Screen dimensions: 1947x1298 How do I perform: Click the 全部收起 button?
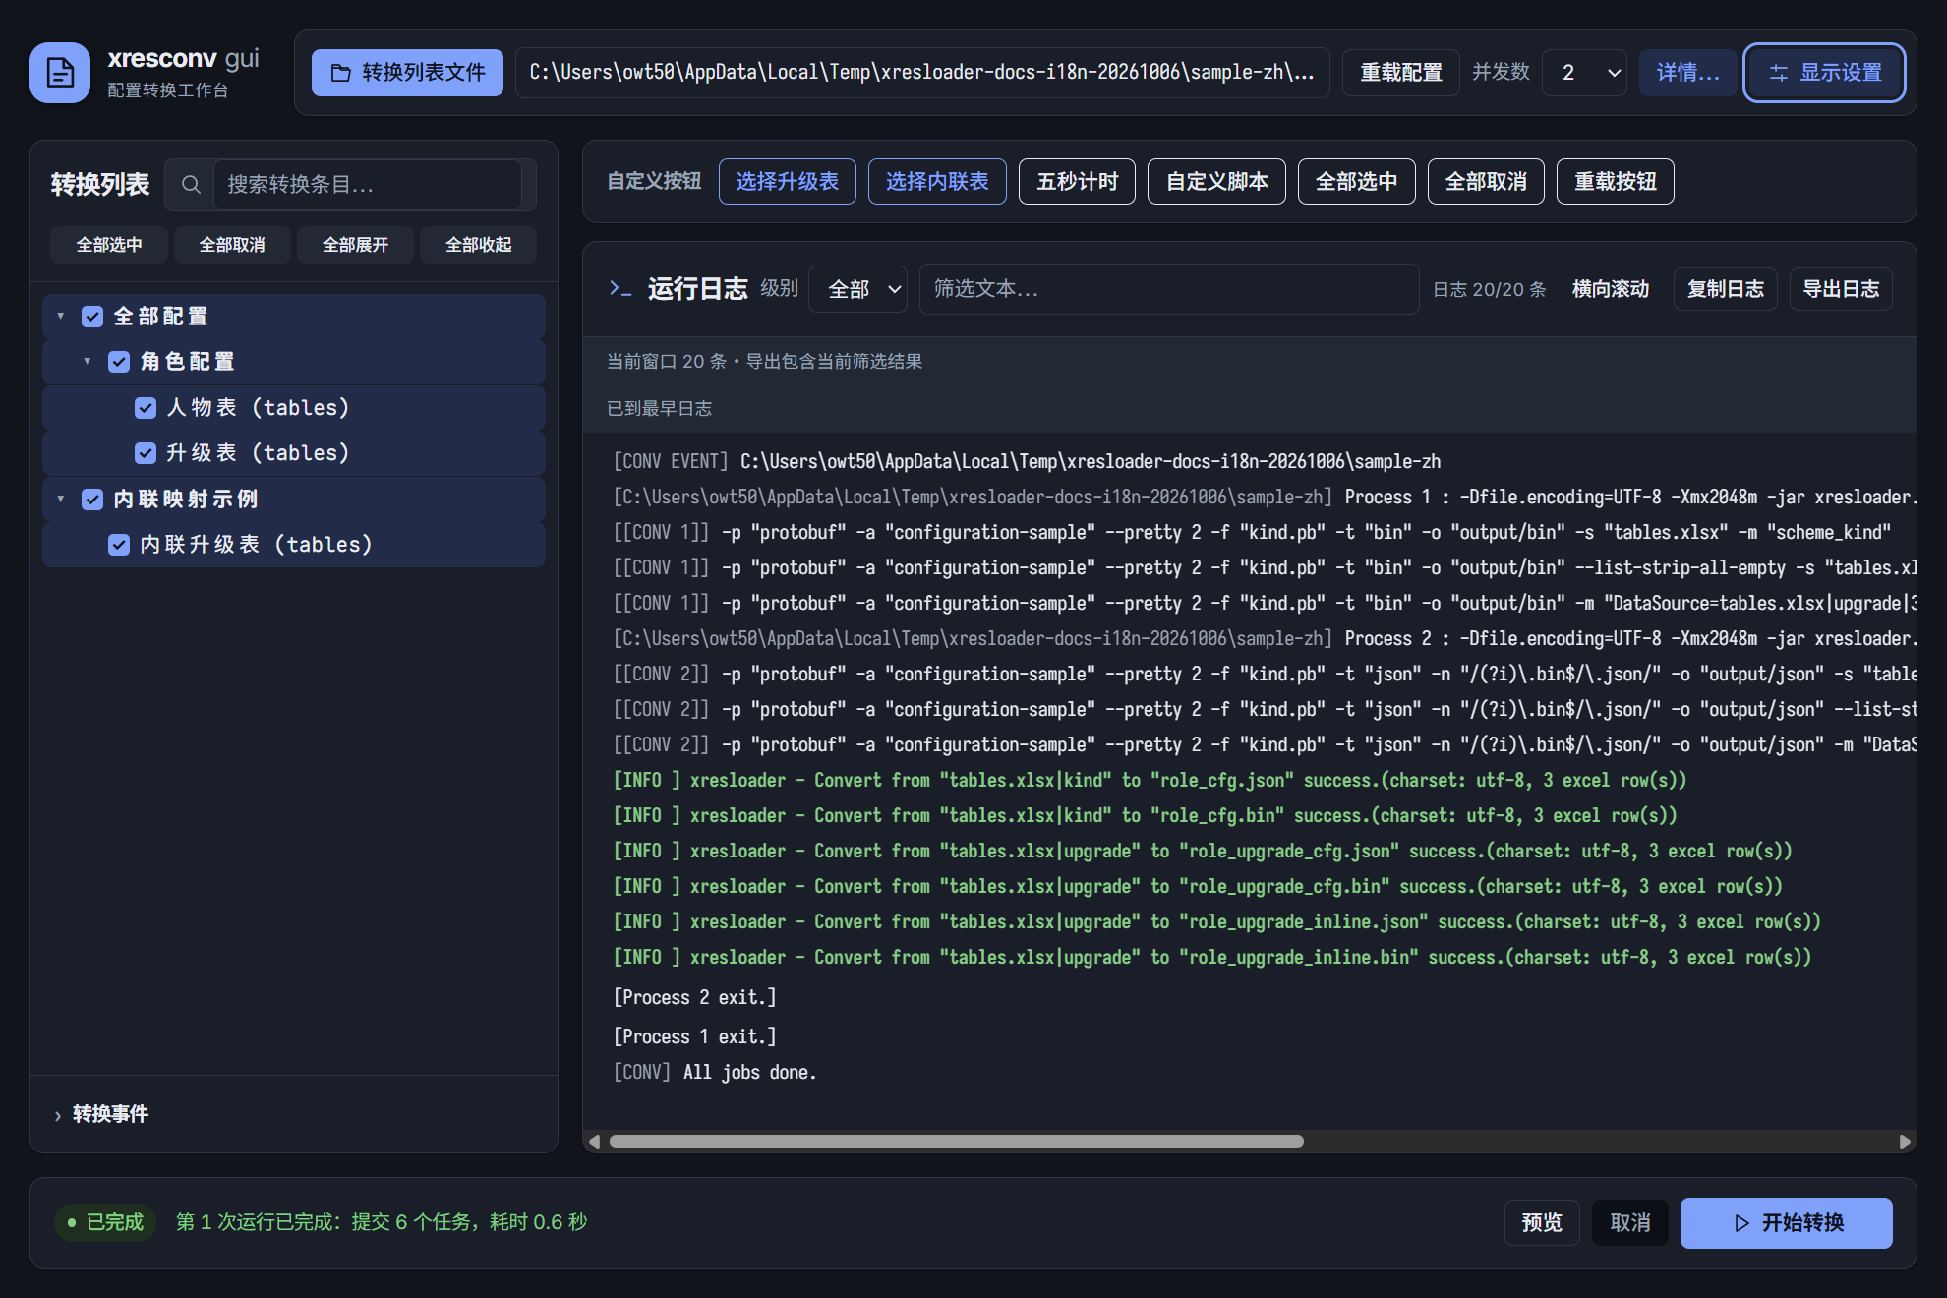tap(478, 245)
